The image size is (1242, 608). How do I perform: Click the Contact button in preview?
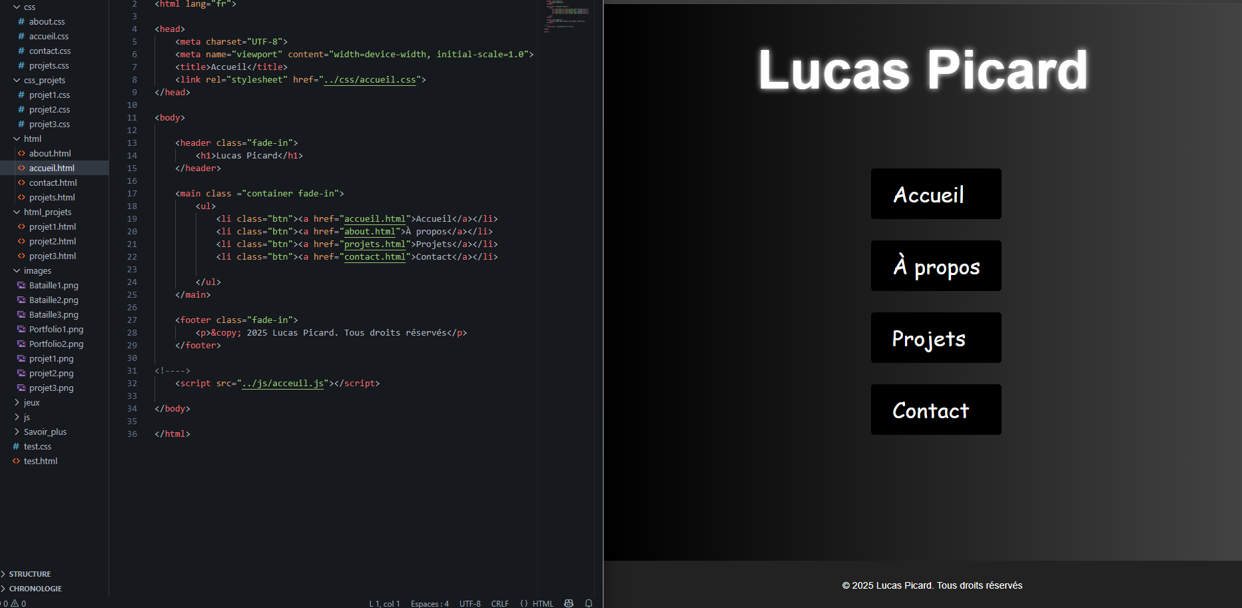point(936,410)
